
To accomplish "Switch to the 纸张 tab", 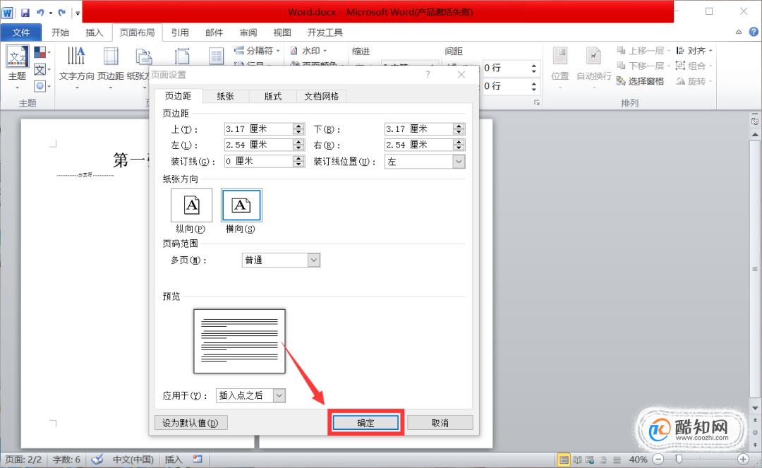I will pyautogui.click(x=226, y=96).
